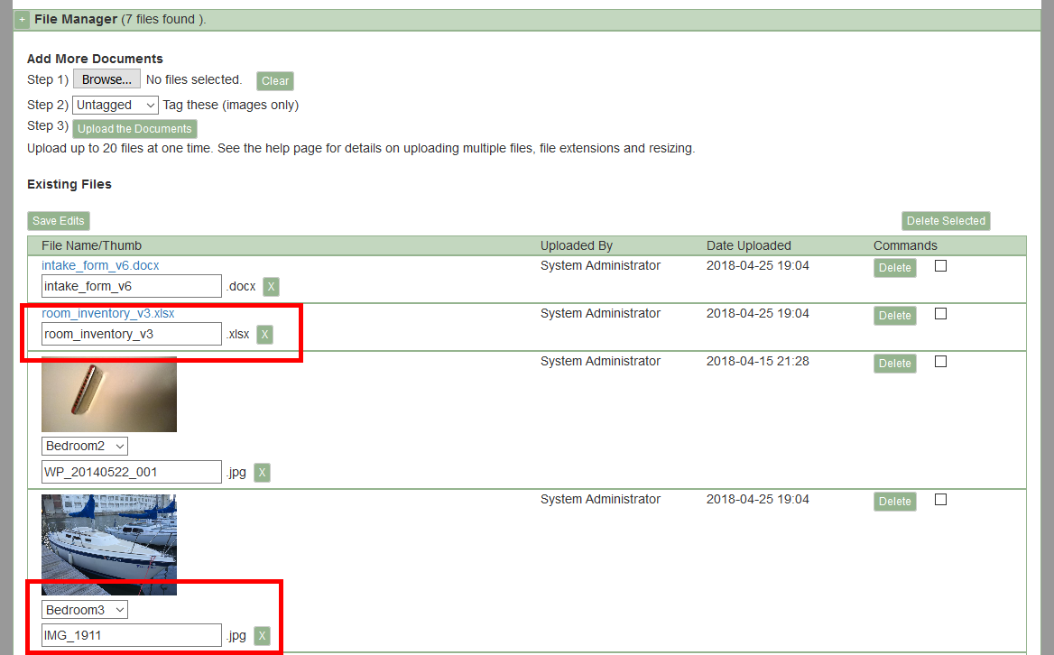Open the harmonica photo thumbnail
Screen dimensions: 1054x655
click(x=109, y=394)
